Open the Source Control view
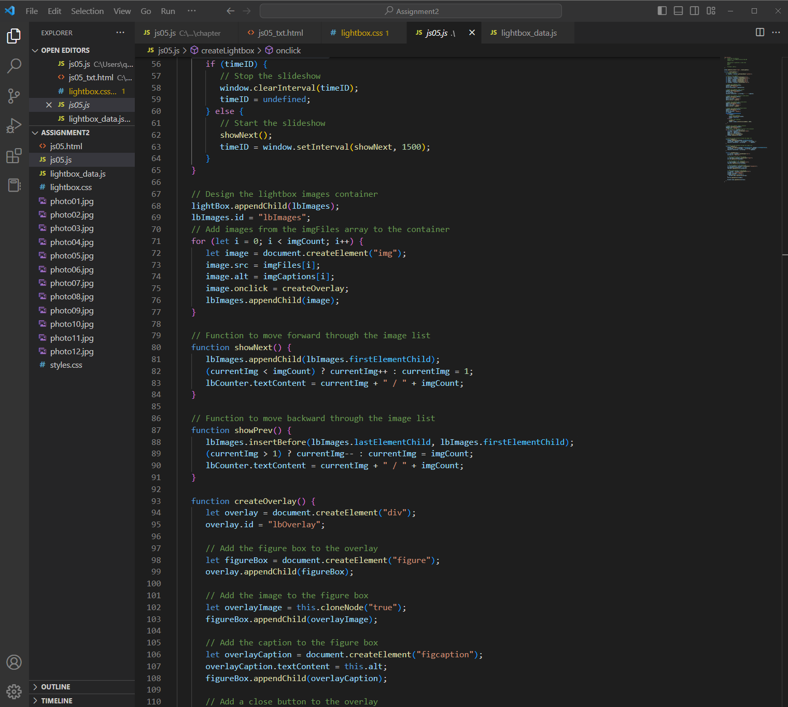 pos(14,96)
